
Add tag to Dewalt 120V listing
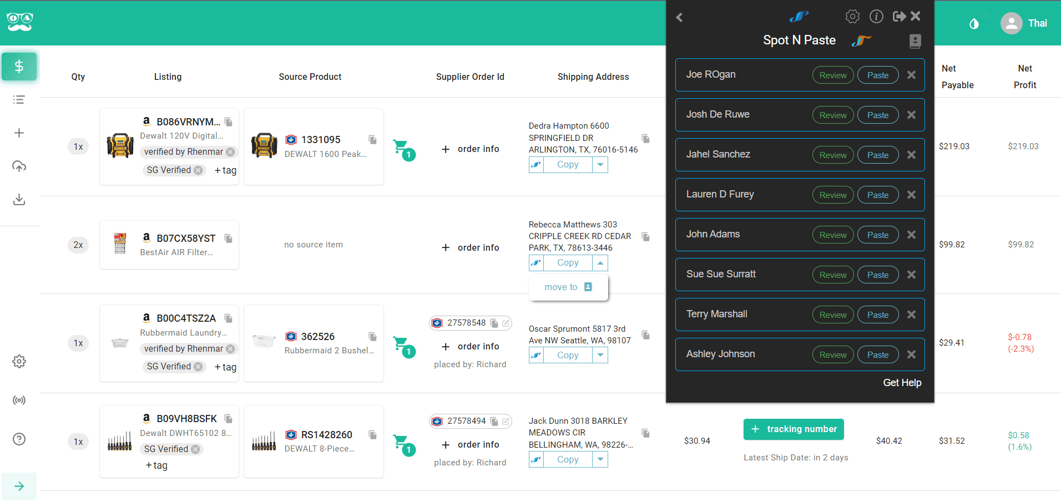tap(225, 170)
